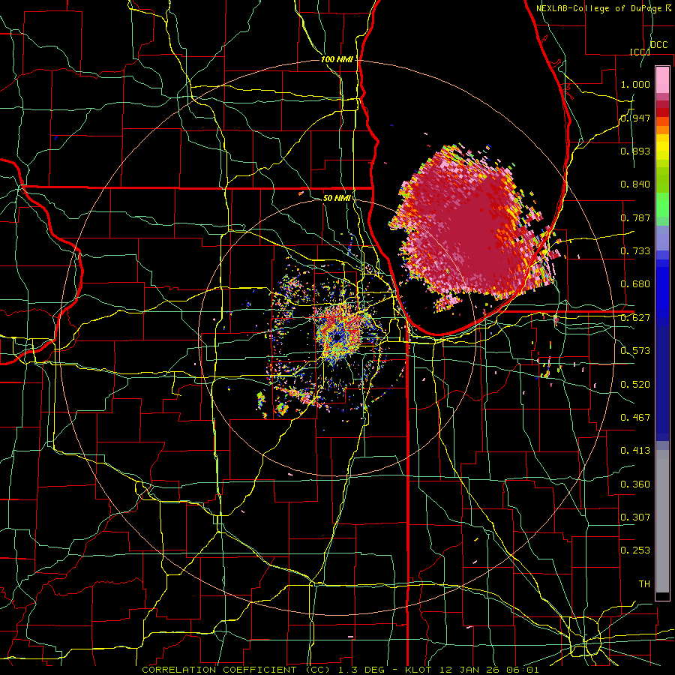The width and height of the screenshot is (675, 675).
Task: Click the 50 NMI range ring label
Action: pos(336,198)
